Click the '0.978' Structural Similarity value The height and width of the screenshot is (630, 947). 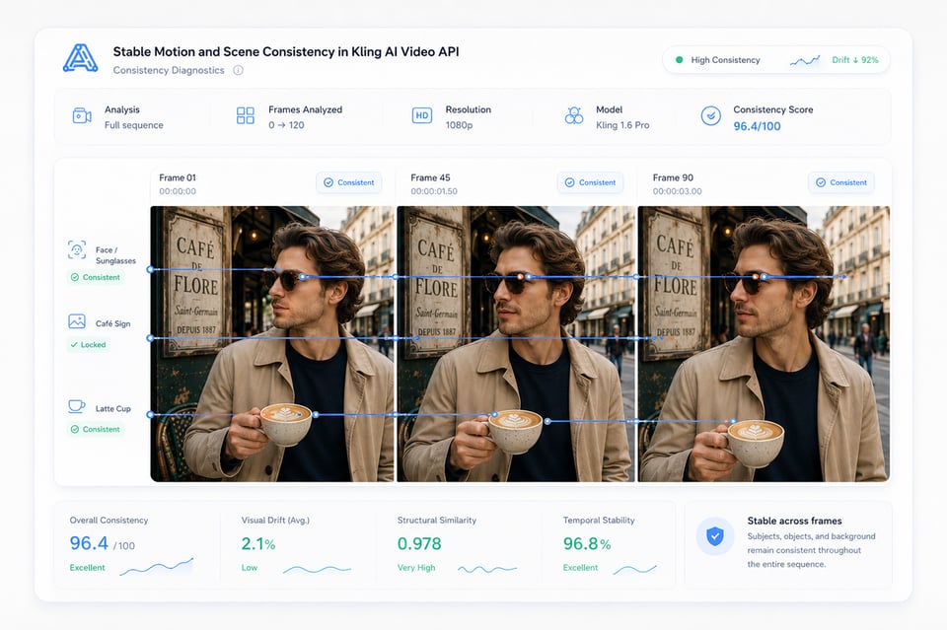pyautogui.click(x=419, y=543)
